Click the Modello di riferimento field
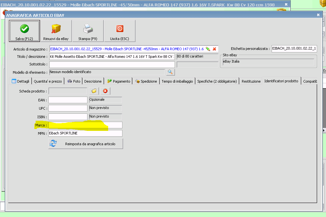This screenshot has width=326, height=217. pos(107,72)
